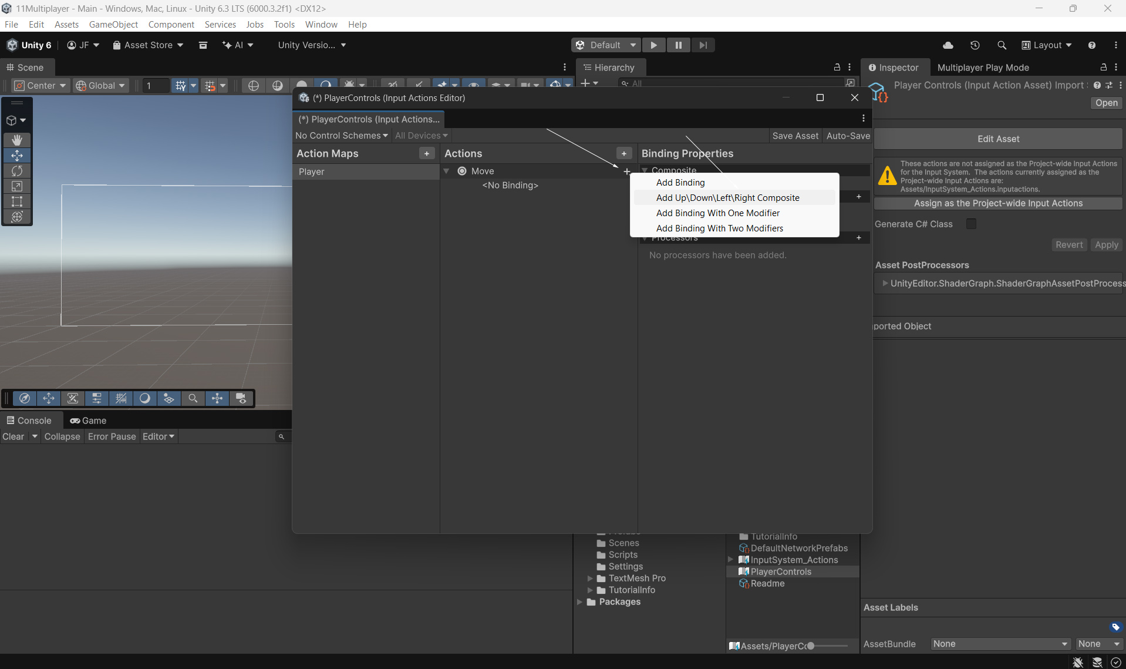Click Assign as the Project-wide Input Actions
1126x669 pixels.
(x=997, y=203)
